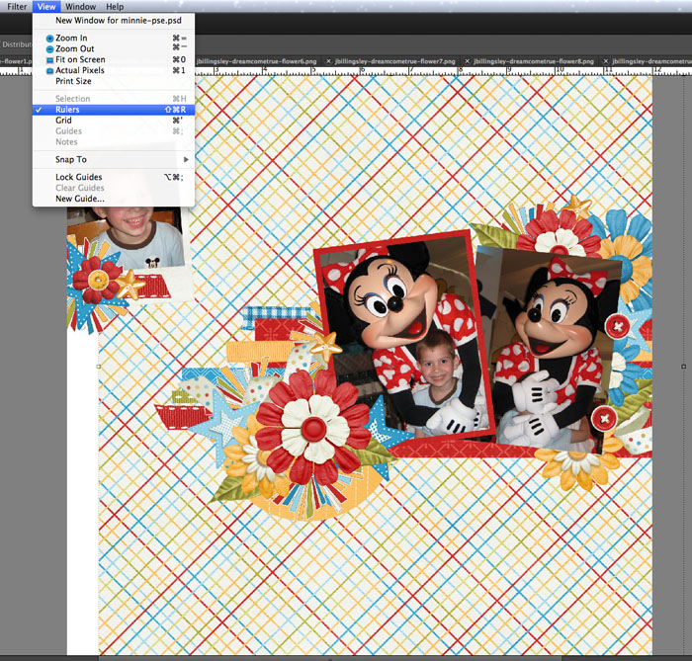Switch to dreamcometrue-flower7.png tab
The image size is (692, 661).
pyautogui.click(x=395, y=61)
